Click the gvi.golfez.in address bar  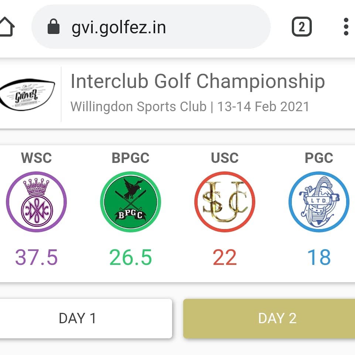tap(151, 27)
